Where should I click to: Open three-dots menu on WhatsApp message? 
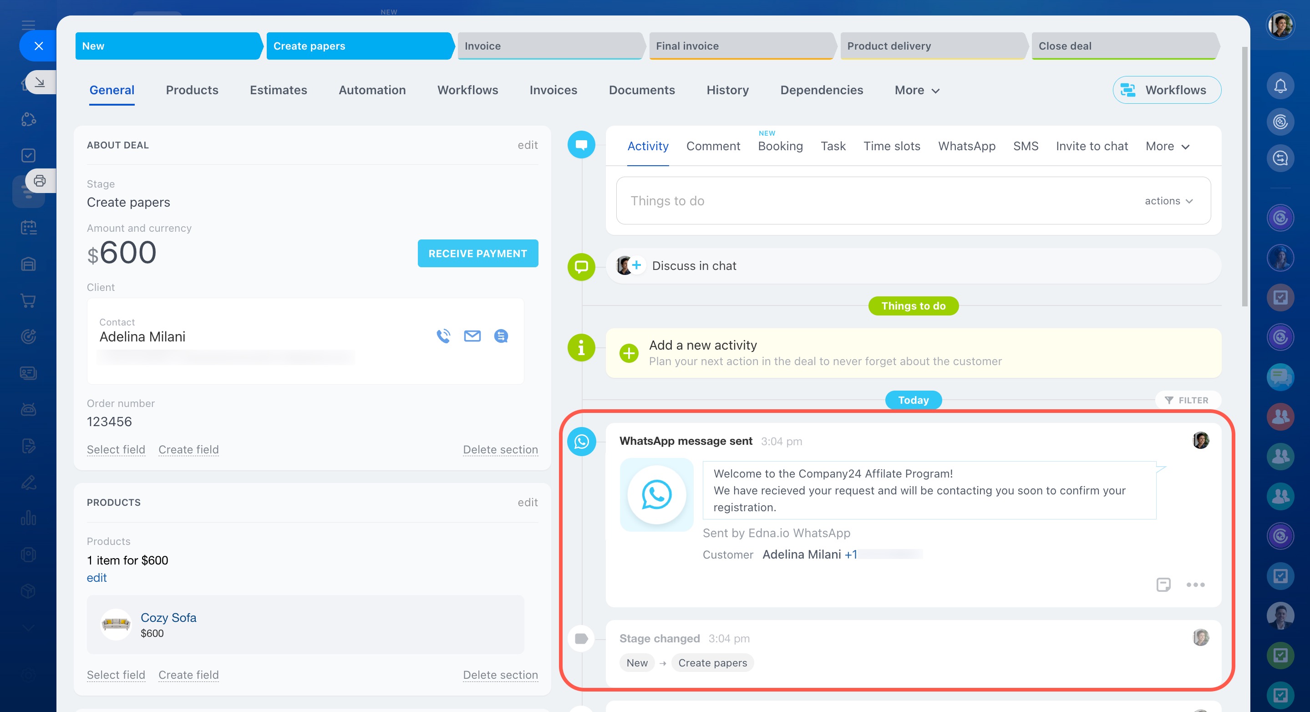tap(1195, 585)
